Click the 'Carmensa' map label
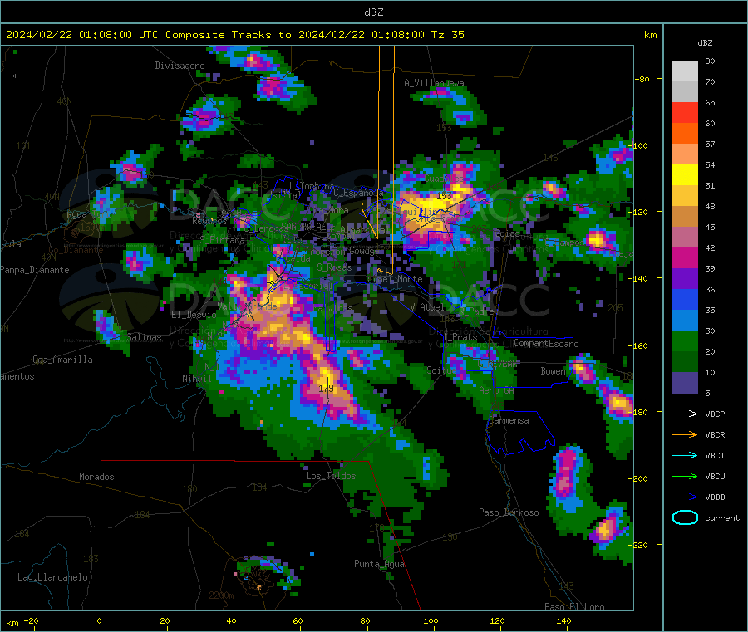 509,420
